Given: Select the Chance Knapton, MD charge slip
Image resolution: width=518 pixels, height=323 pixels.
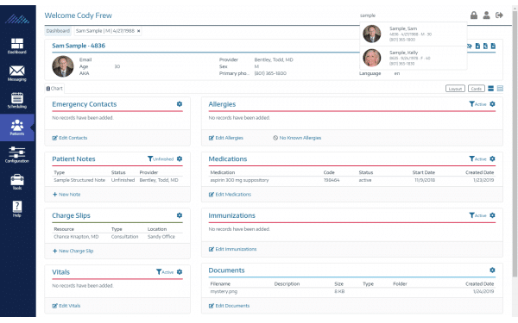Looking at the screenshot, I should tap(117, 237).
